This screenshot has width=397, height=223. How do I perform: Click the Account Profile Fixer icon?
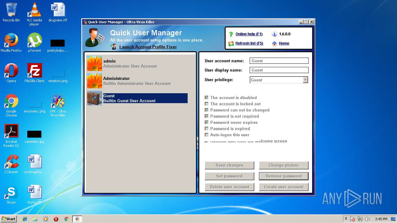click(x=114, y=47)
